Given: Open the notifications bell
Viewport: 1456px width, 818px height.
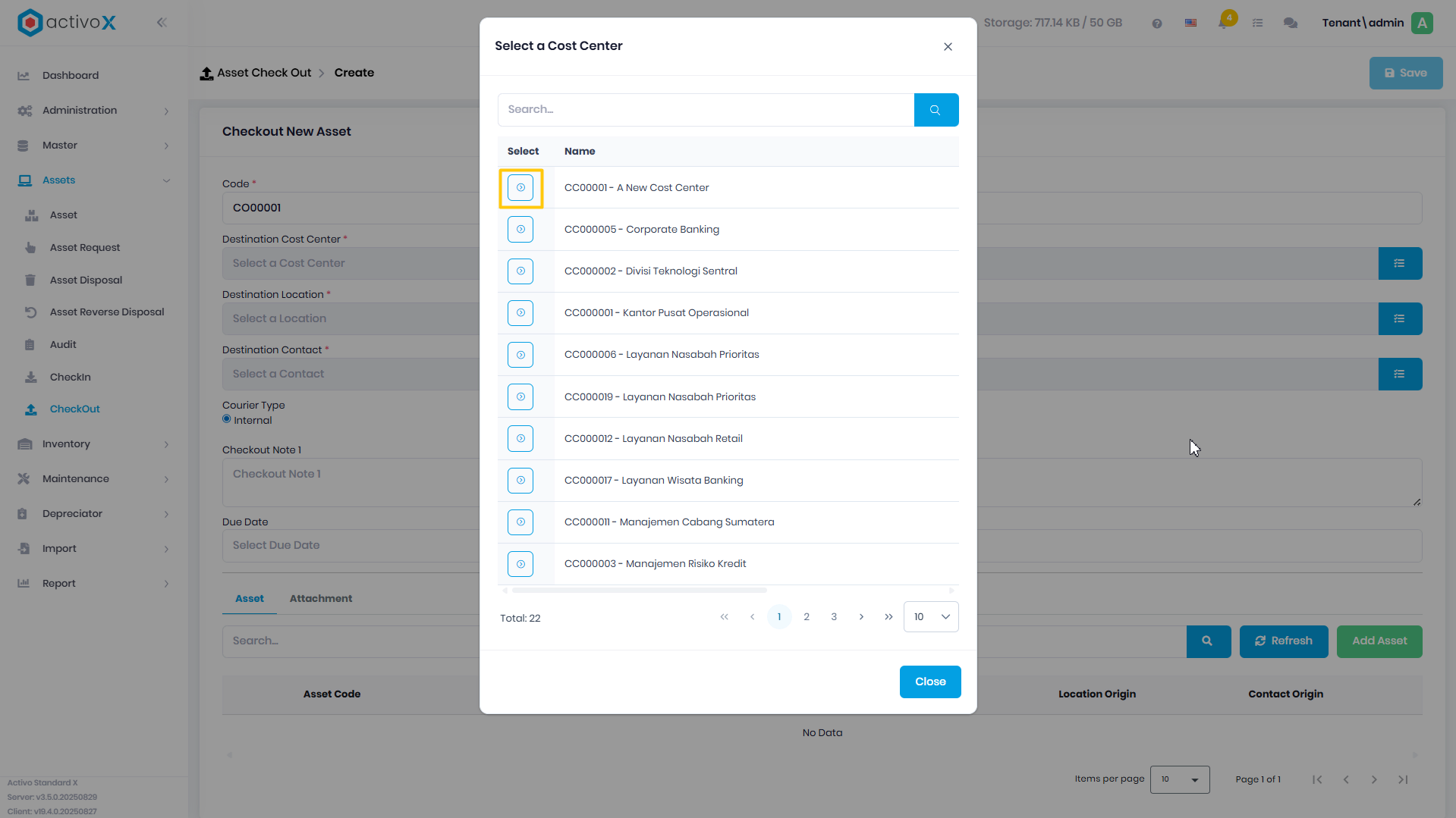Looking at the screenshot, I should point(1223,24).
